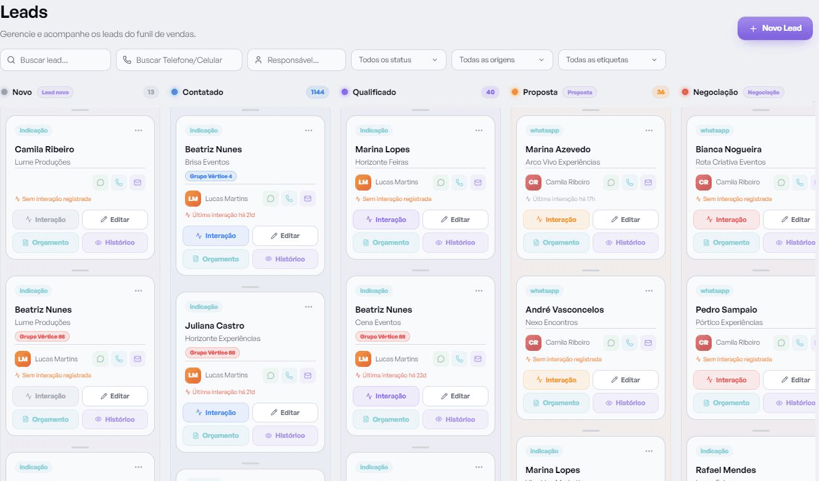Click Interação on Bianca Nogueira card
This screenshot has height=481, width=819.
[726, 220]
